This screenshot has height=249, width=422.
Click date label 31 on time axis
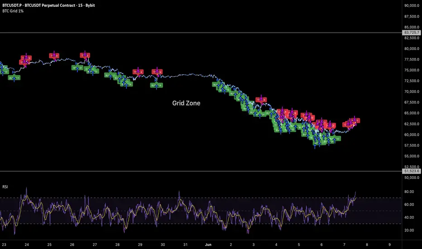pyautogui.click(x=186, y=244)
